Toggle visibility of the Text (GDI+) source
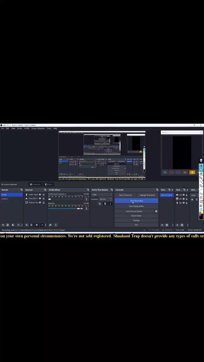Viewport: 204px width, 362px height. (x=40, y=199)
